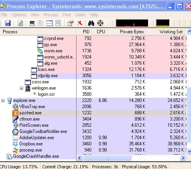Click the VBoxTray.exe cube icon
The image size is (191, 169).
[x=15, y=107]
